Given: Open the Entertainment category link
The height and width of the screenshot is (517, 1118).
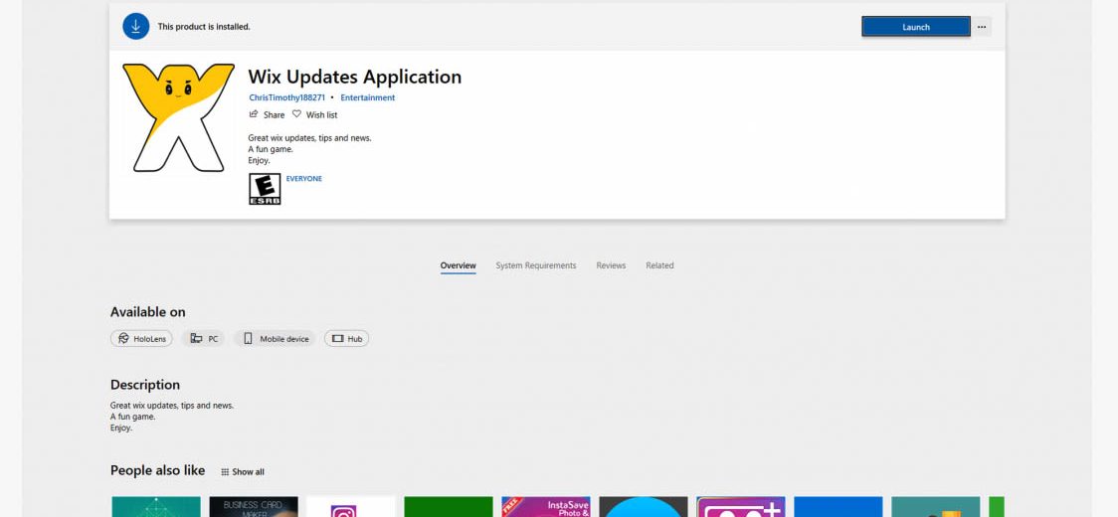Looking at the screenshot, I should coord(367,97).
